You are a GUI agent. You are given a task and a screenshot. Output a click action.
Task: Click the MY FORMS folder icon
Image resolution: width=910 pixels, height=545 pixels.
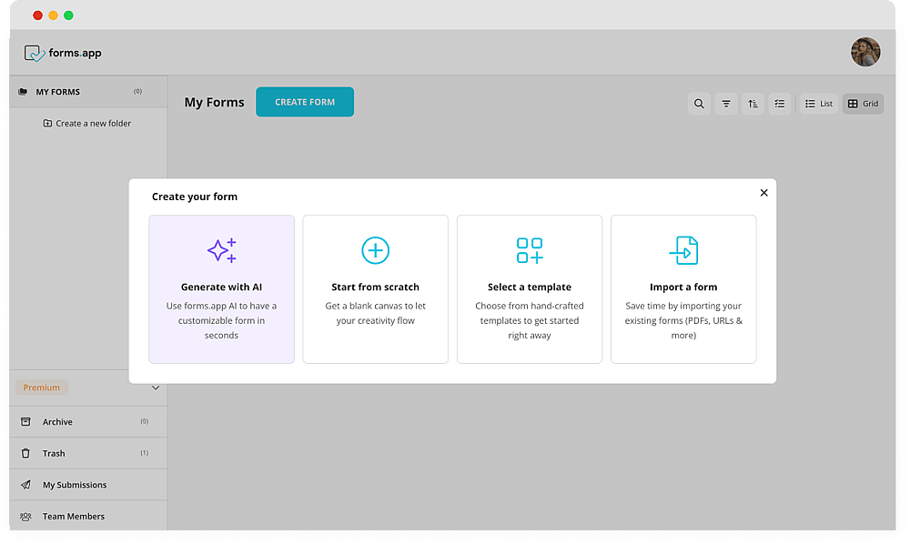pyautogui.click(x=23, y=92)
